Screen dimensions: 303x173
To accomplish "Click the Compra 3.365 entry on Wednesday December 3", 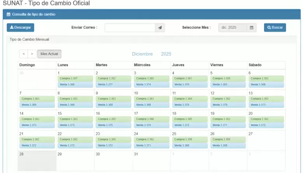I will 151,78.
